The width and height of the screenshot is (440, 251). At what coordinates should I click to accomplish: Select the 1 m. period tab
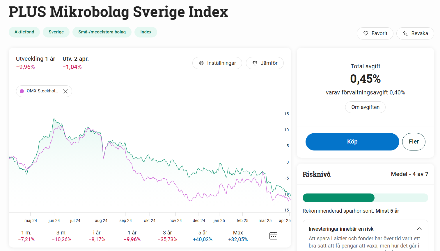(26, 236)
